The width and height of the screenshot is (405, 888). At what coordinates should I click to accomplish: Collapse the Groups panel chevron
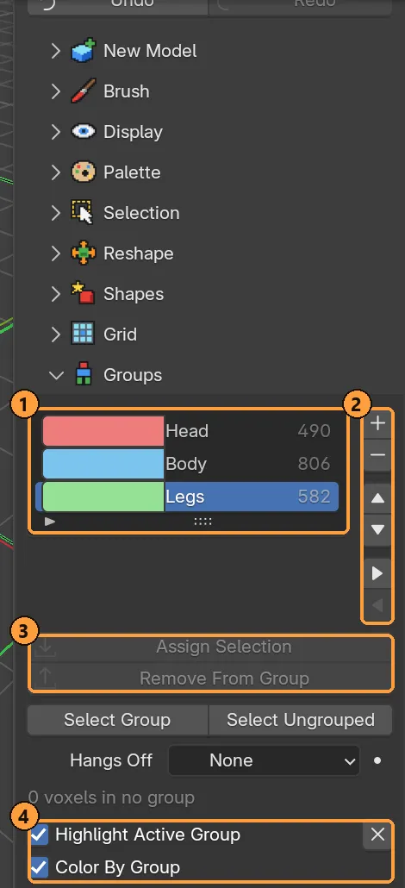[56, 375]
